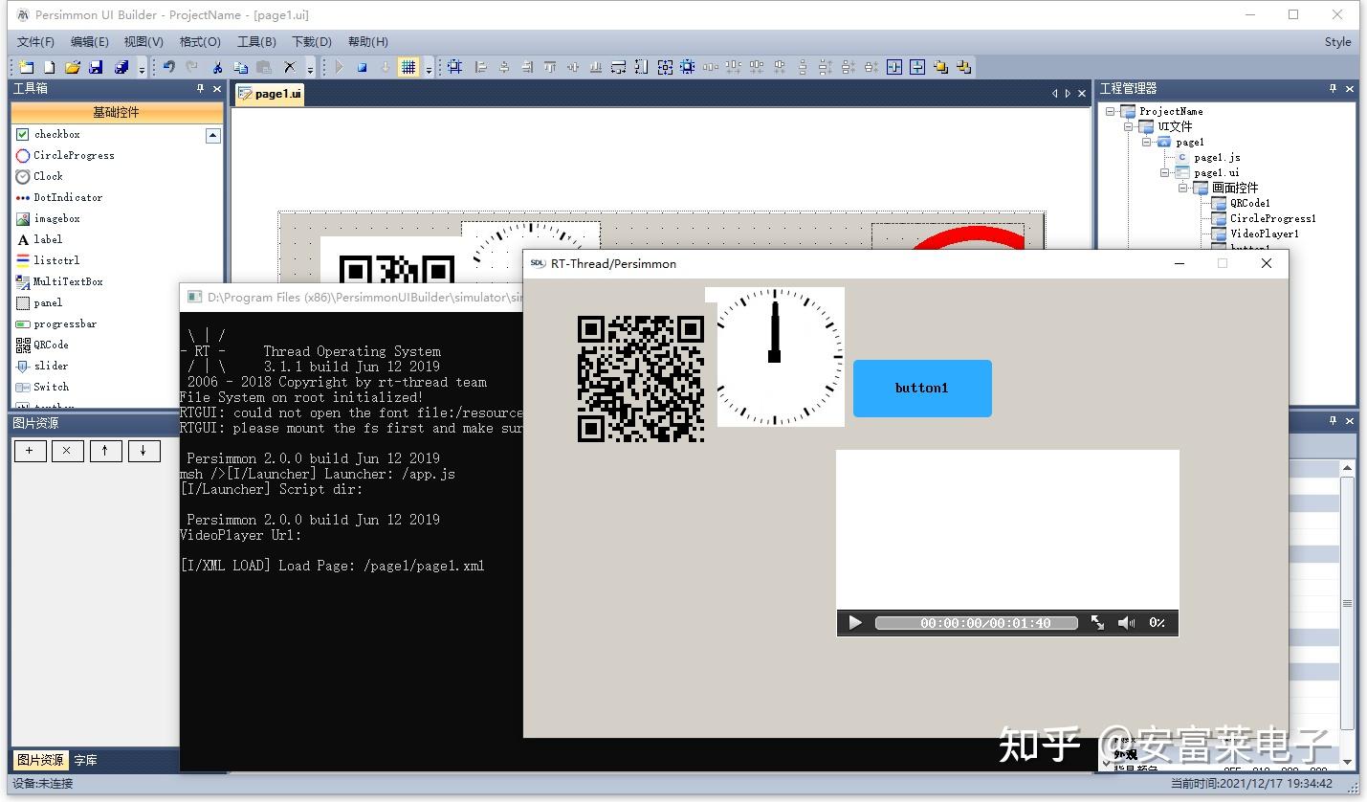This screenshot has height=802, width=1367.
Task: Add an image with the + button
Action: (30, 450)
